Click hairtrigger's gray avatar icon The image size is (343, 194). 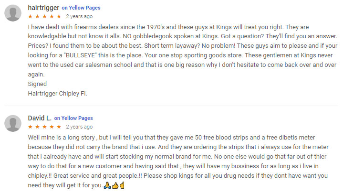tap(13, 13)
